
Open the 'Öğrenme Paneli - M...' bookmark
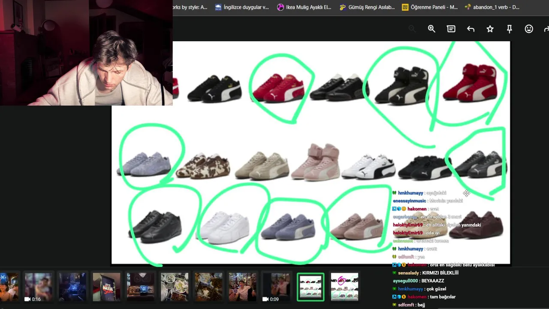[x=430, y=7]
